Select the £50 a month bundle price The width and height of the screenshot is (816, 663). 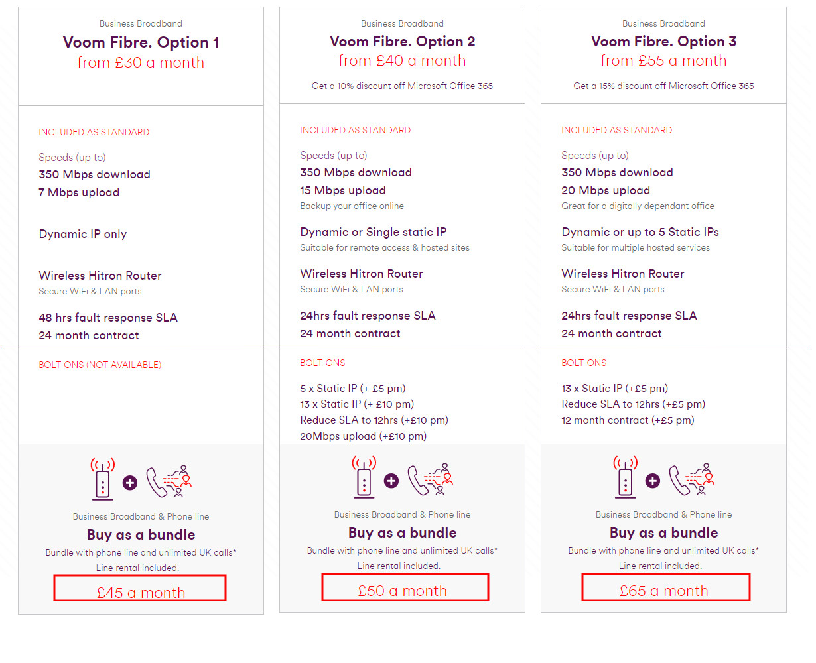(x=402, y=590)
